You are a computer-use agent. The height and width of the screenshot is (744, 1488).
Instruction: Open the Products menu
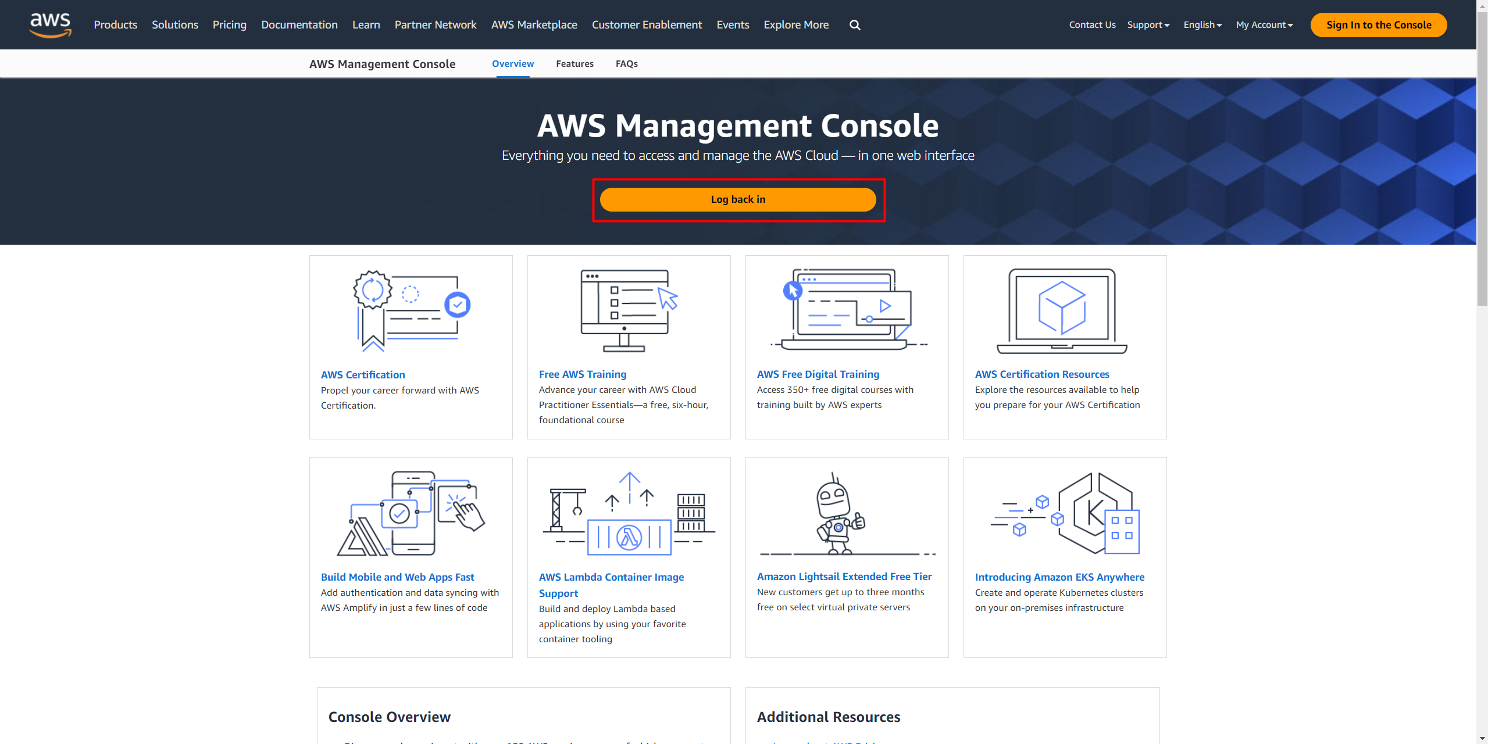[116, 25]
